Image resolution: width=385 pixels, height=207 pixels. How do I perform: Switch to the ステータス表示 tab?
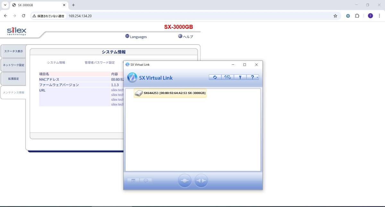click(x=13, y=51)
